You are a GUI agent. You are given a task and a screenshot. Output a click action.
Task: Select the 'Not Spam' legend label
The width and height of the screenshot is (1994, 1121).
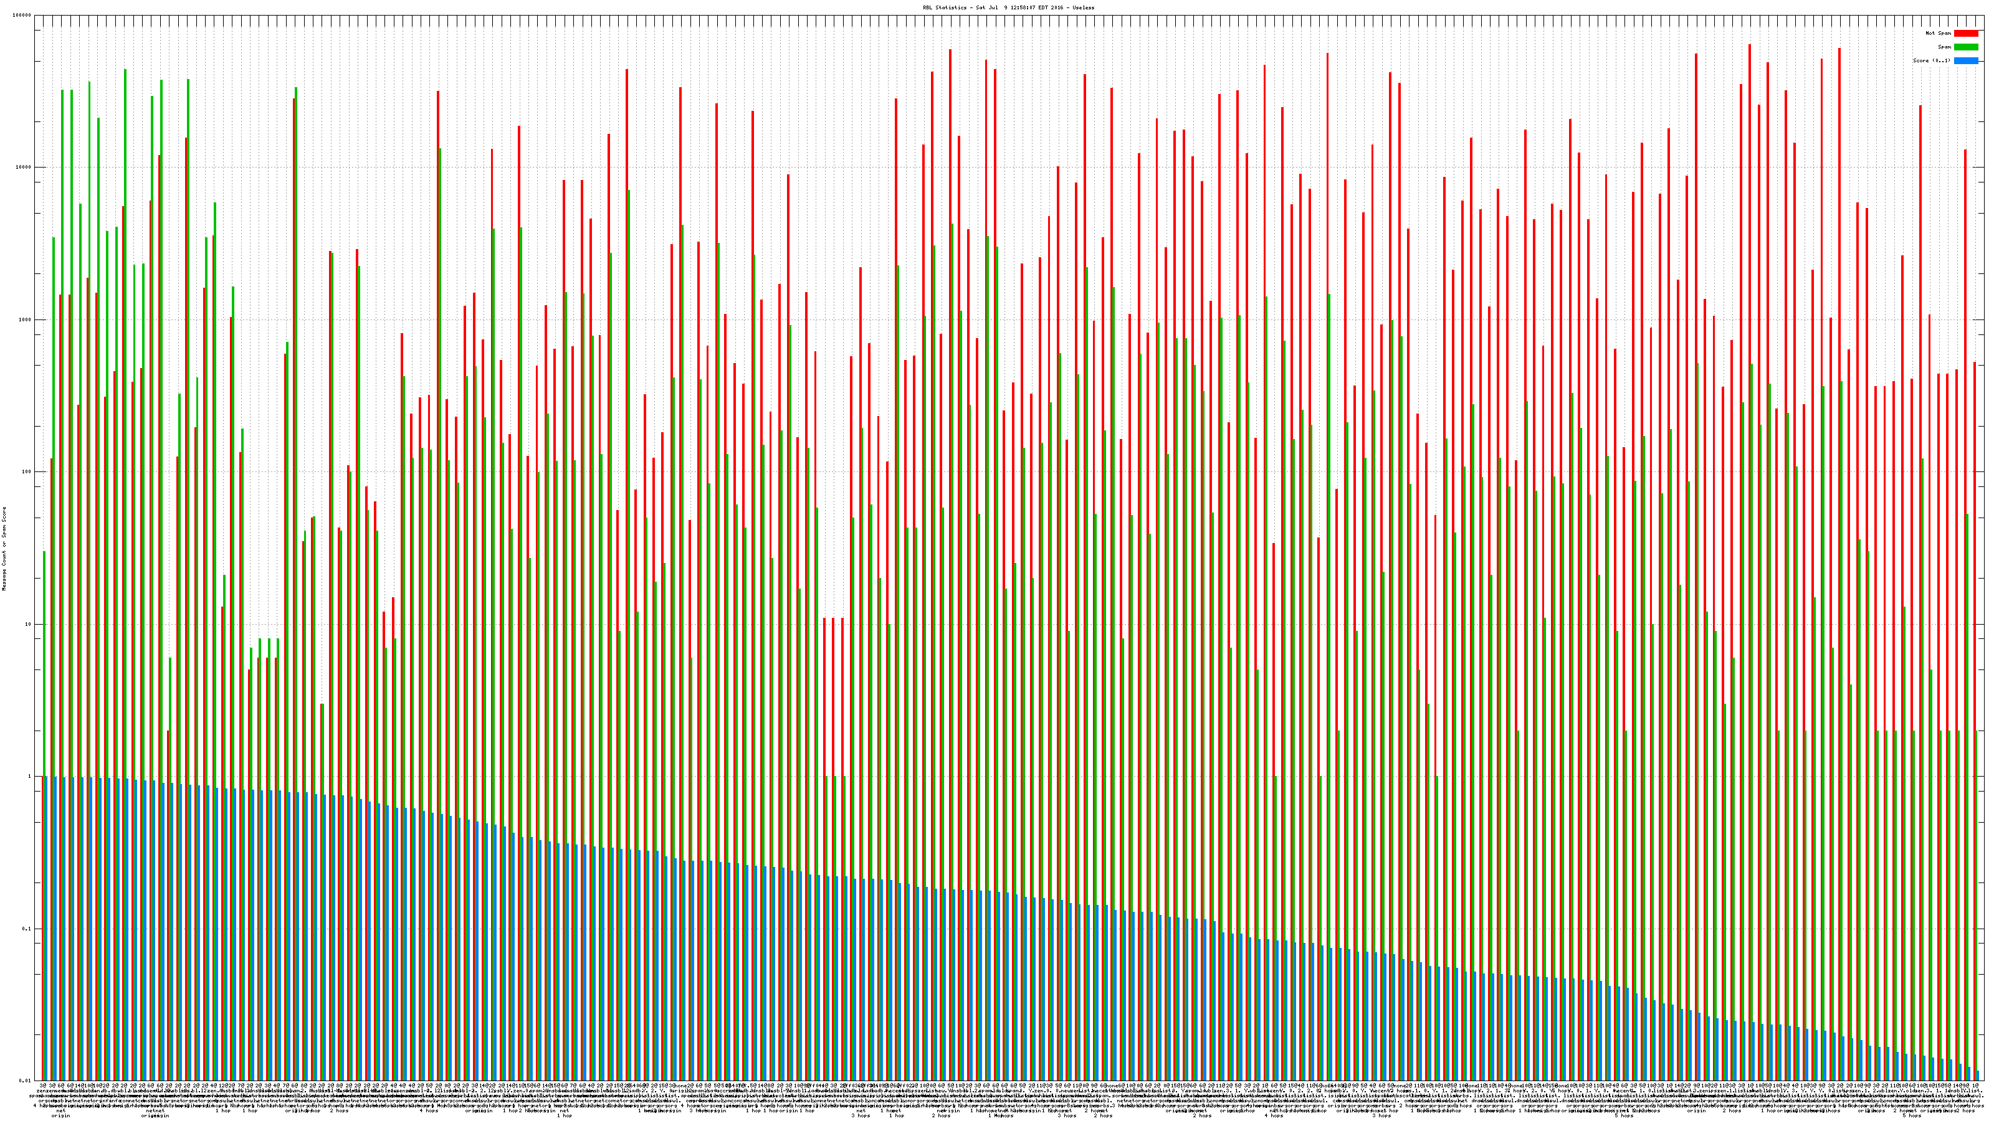click(x=1939, y=33)
